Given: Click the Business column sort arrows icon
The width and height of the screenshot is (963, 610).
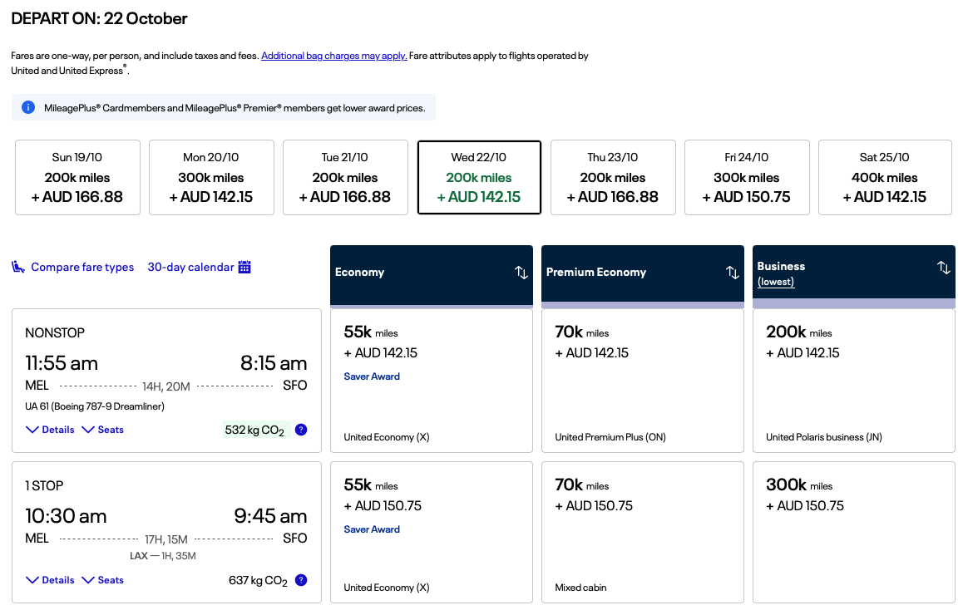Looking at the screenshot, I should pyautogui.click(x=943, y=267).
